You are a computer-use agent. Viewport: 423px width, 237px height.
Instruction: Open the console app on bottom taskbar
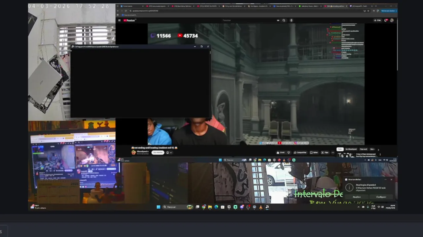click(x=267, y=207)
